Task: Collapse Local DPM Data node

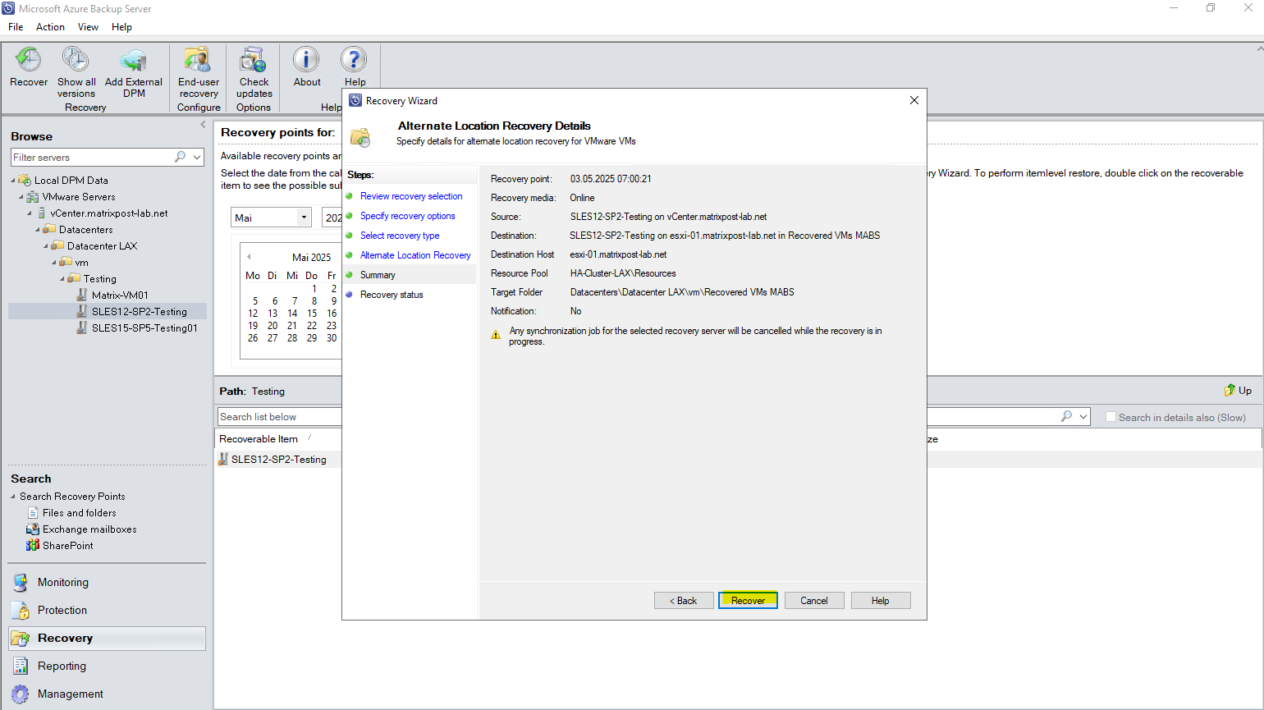Action: (13, 181)
